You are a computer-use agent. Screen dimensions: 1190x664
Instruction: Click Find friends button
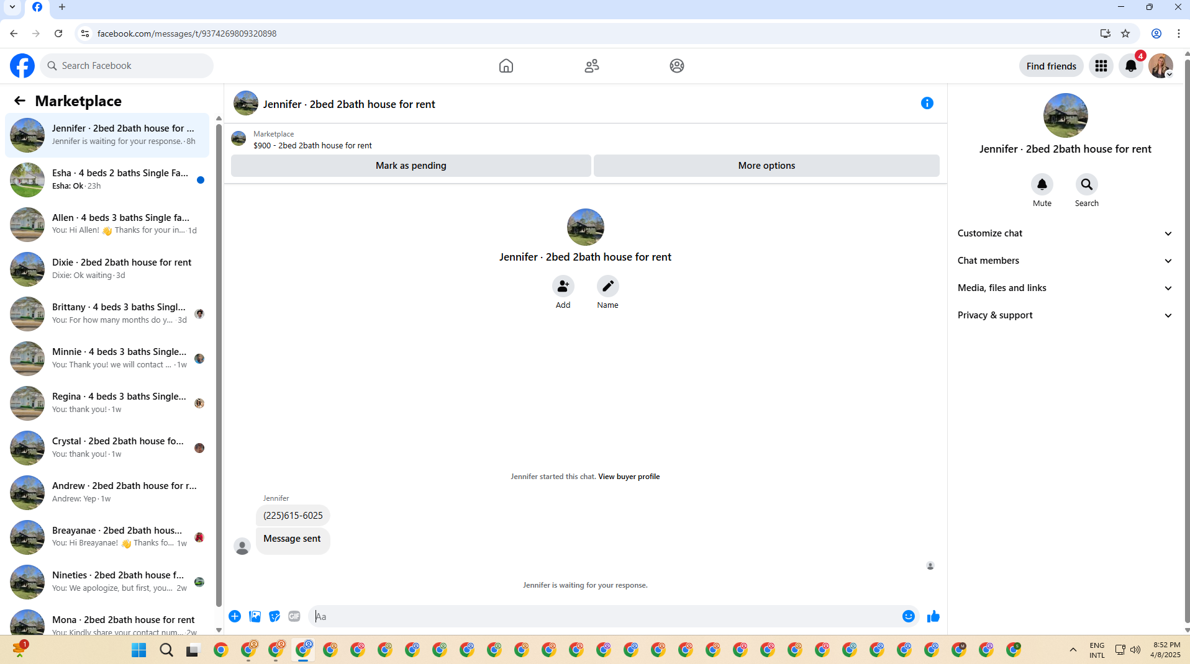click(1051, 66)
